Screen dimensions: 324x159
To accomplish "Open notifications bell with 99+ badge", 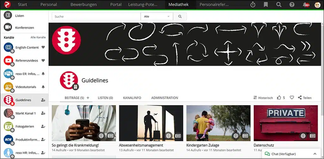I will (x=305, y=5).
